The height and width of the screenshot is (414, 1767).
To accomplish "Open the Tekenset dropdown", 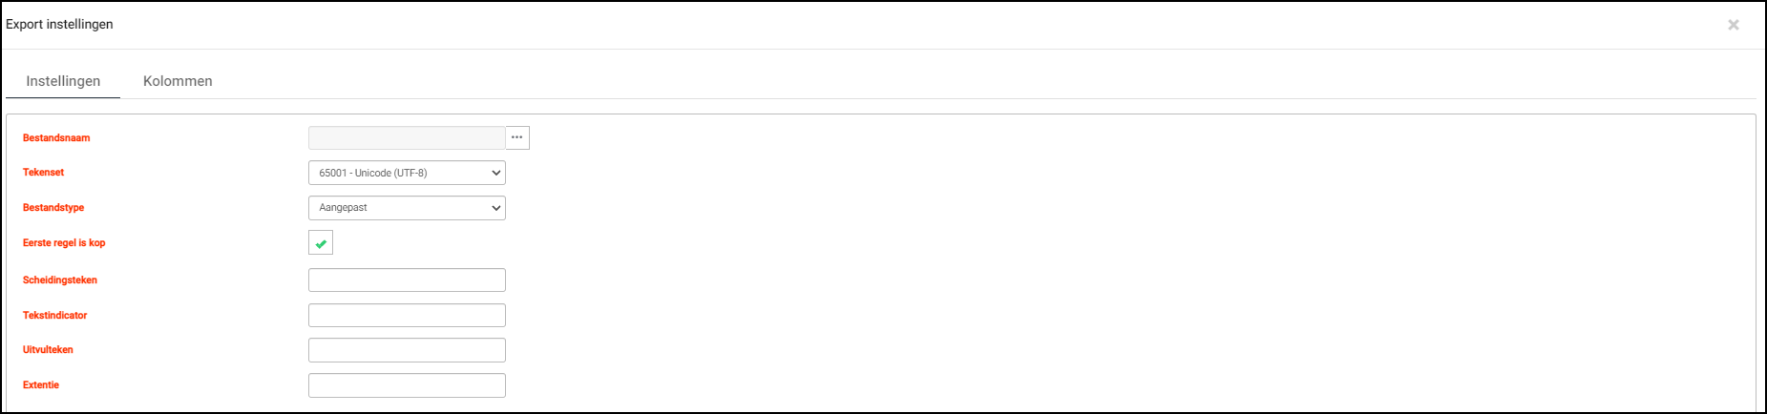I will [407, 173].
